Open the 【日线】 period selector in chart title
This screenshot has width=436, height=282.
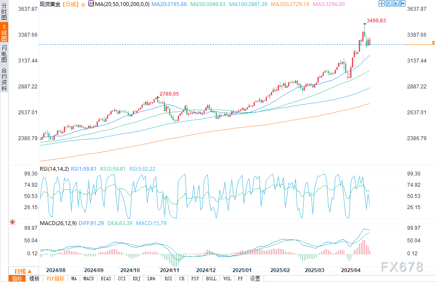point(70,3)
